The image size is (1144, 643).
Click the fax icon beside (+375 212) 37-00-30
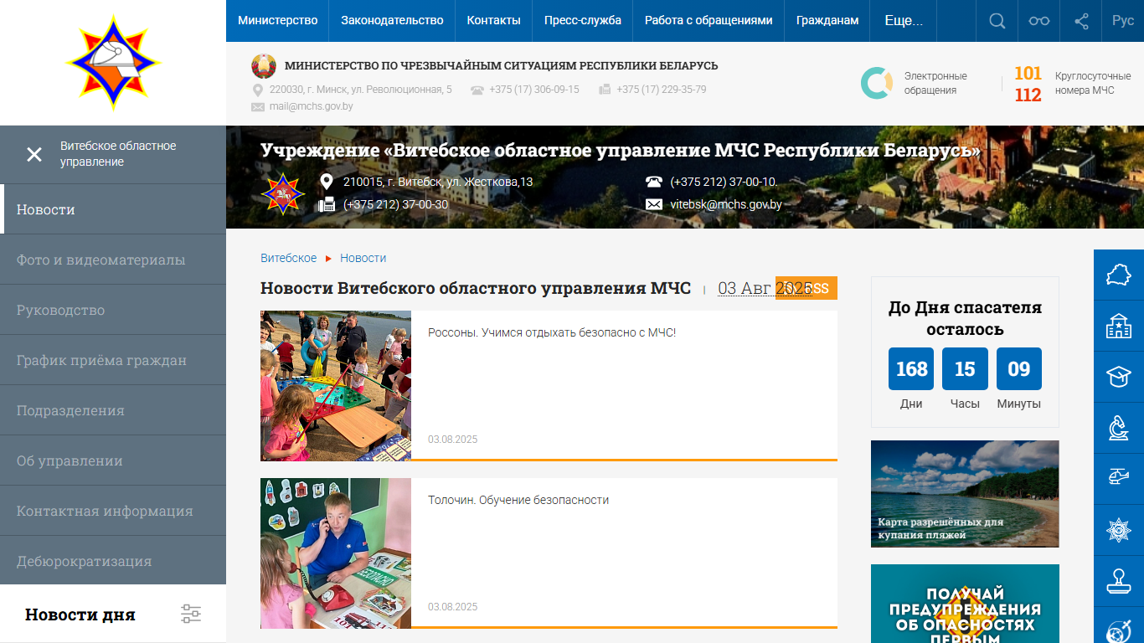[327, 204]
